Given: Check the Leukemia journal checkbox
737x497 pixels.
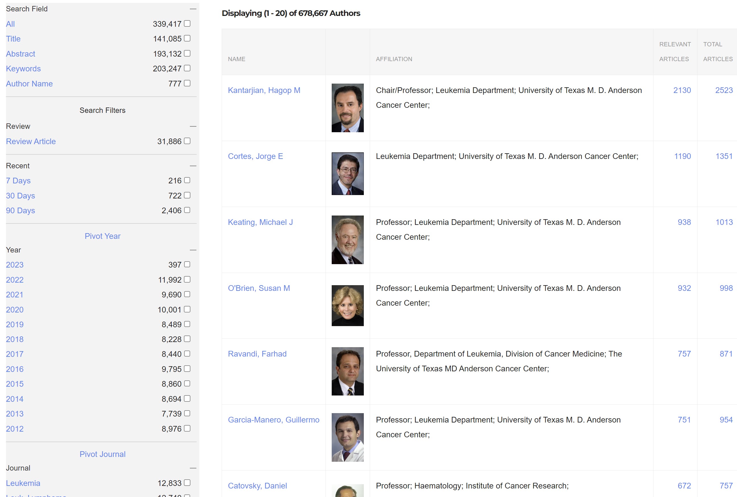Looking at the screenshot, I should 187,482.
